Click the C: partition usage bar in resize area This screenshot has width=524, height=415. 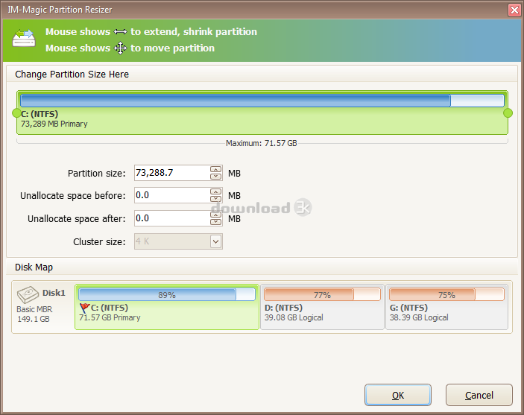[262, 101]
